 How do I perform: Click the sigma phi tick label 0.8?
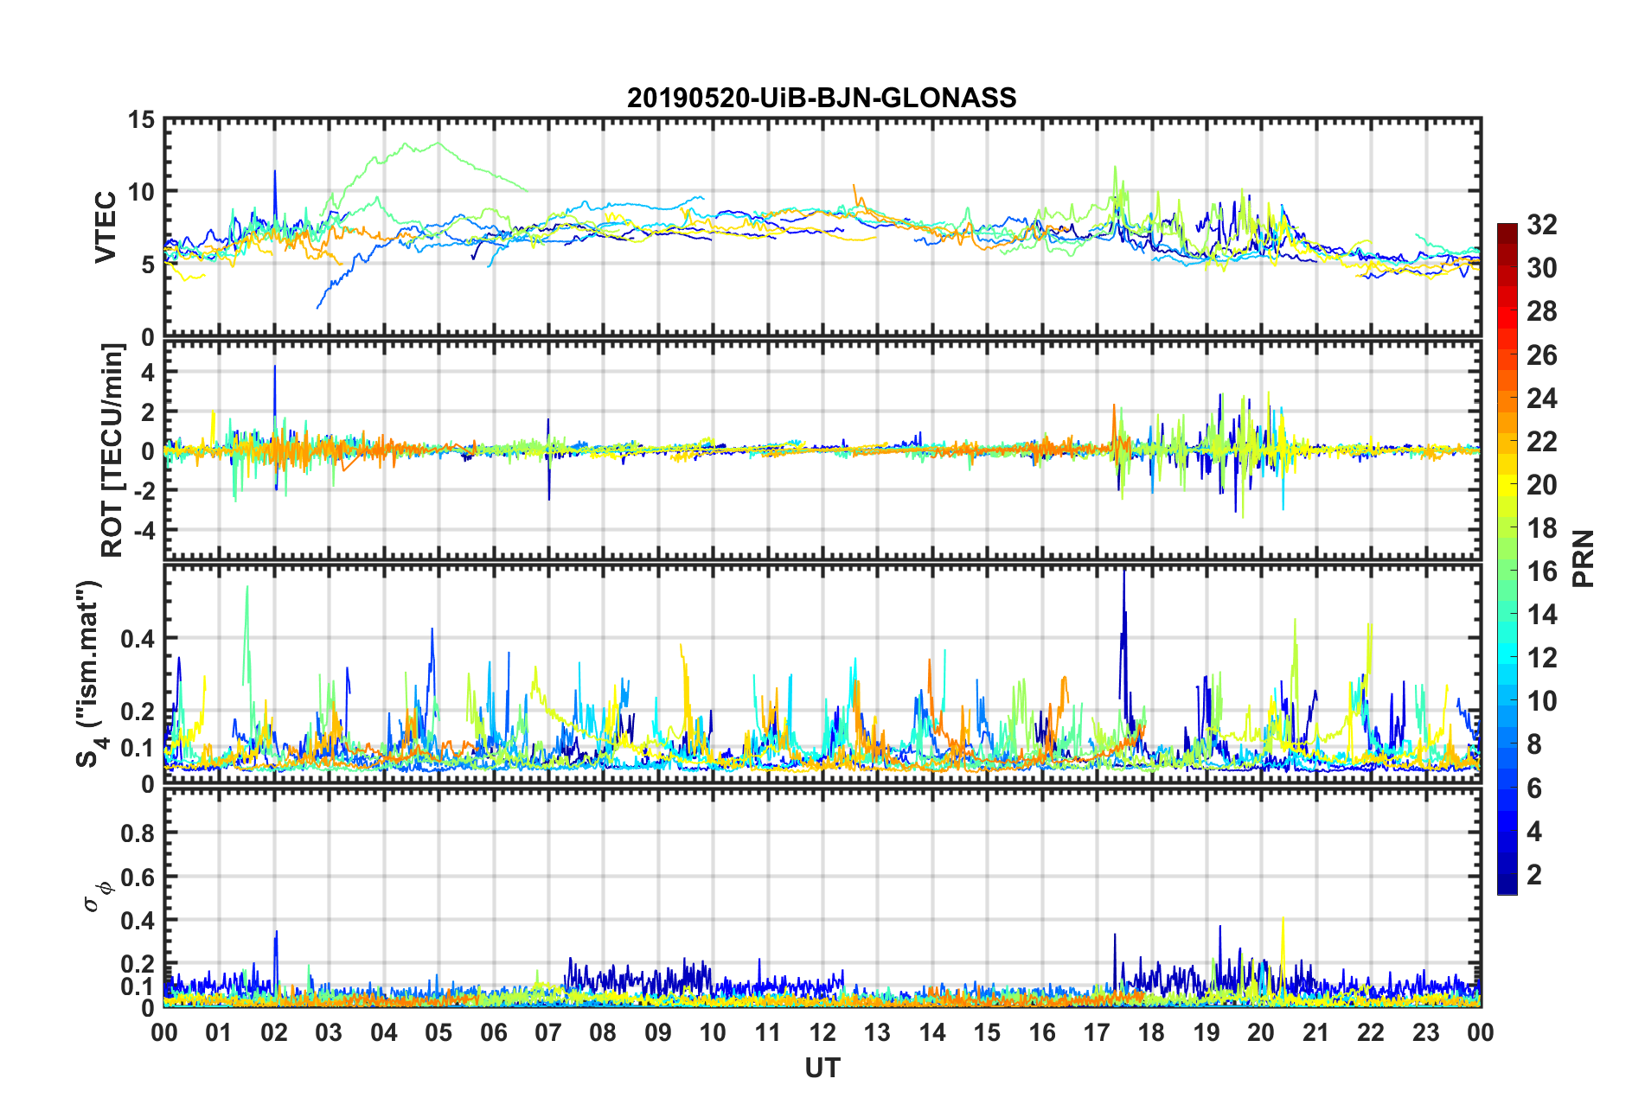[138, 833]
